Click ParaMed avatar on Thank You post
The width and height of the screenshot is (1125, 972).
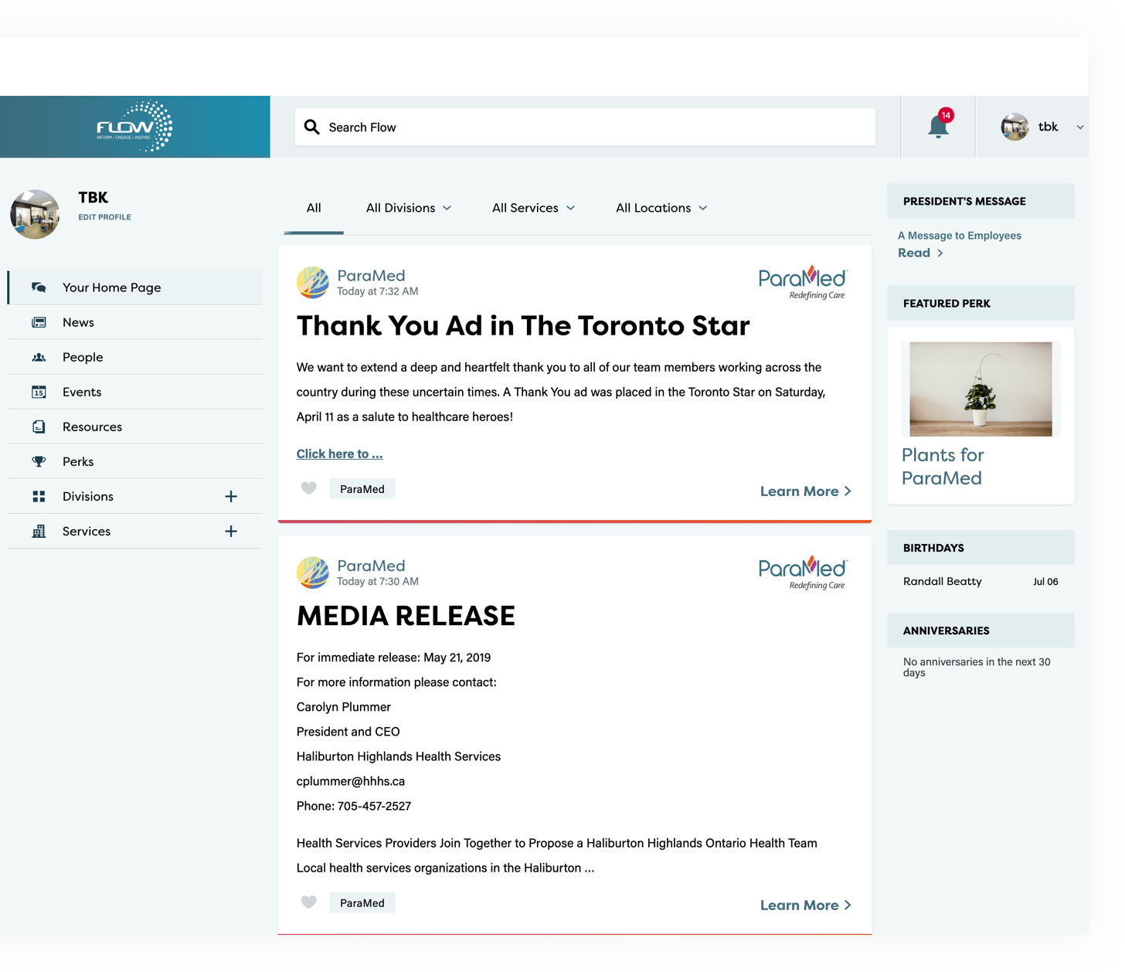[313, 282]
